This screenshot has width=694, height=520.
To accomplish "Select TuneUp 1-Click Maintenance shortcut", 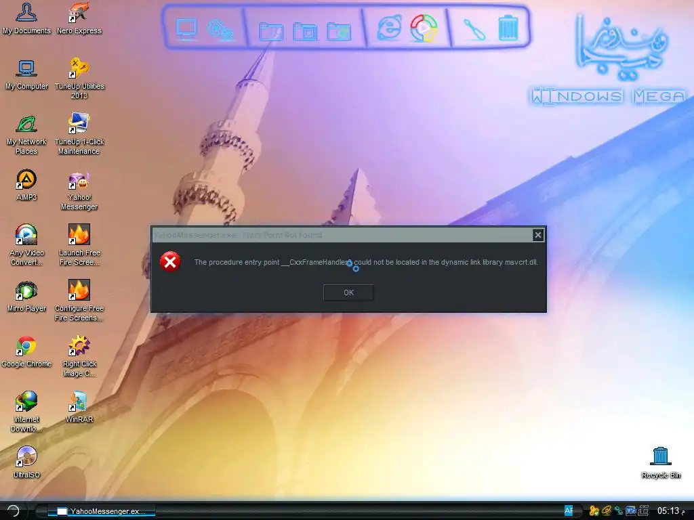I will pyautogui.click(x=79, y=135).
